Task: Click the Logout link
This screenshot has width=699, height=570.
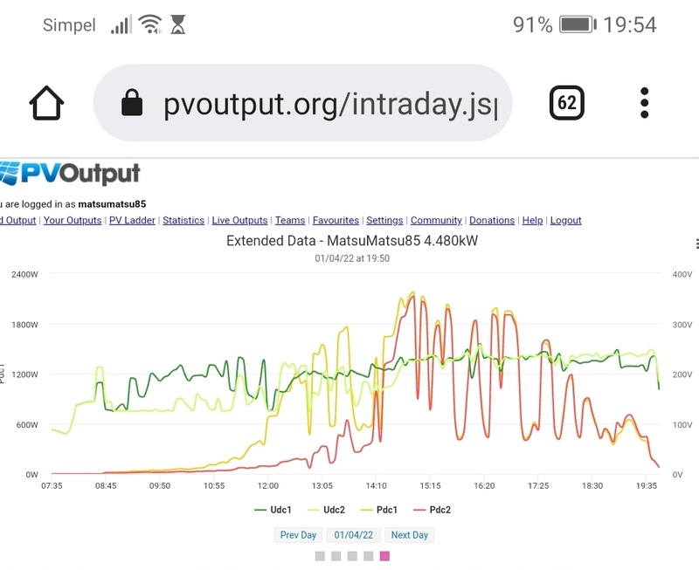Action: click(x=565, y=221)
